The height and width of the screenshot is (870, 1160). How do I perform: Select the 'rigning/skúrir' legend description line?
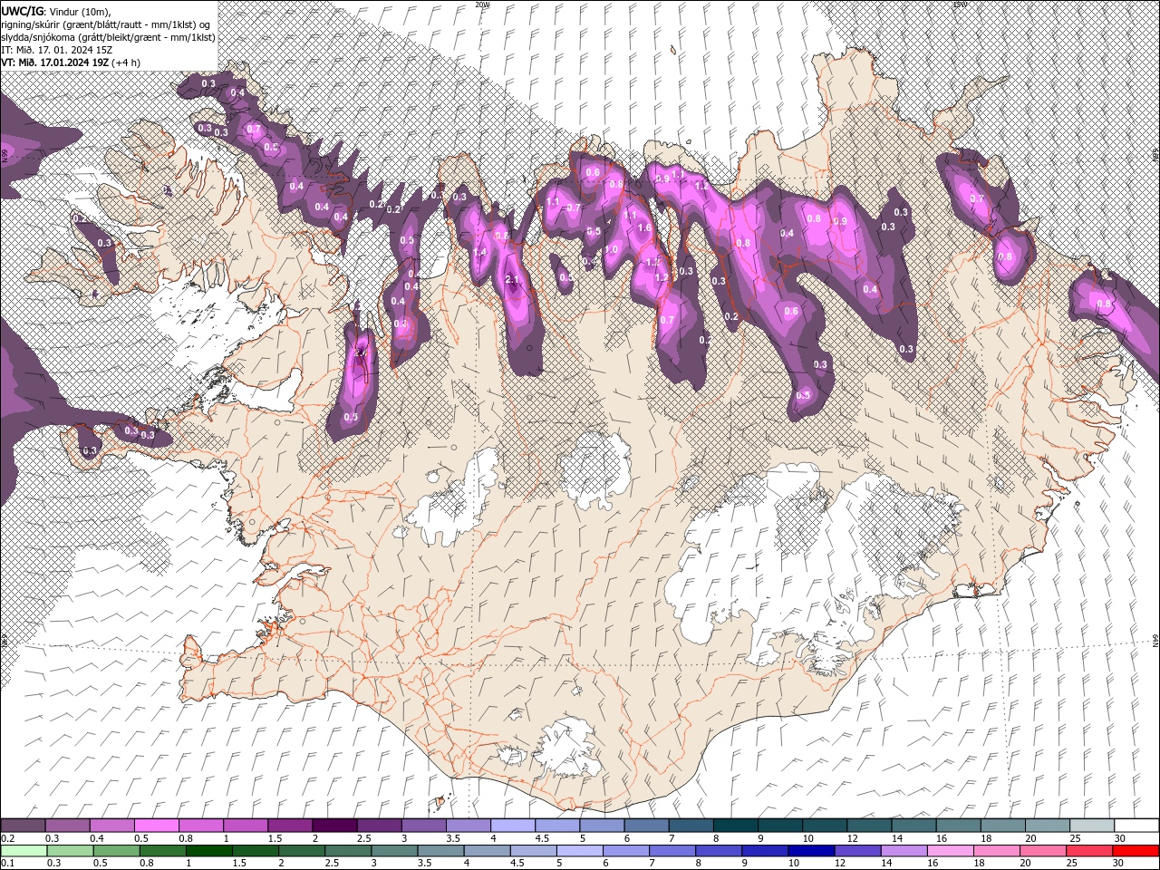pyautogui.click(x=106, y=24)
